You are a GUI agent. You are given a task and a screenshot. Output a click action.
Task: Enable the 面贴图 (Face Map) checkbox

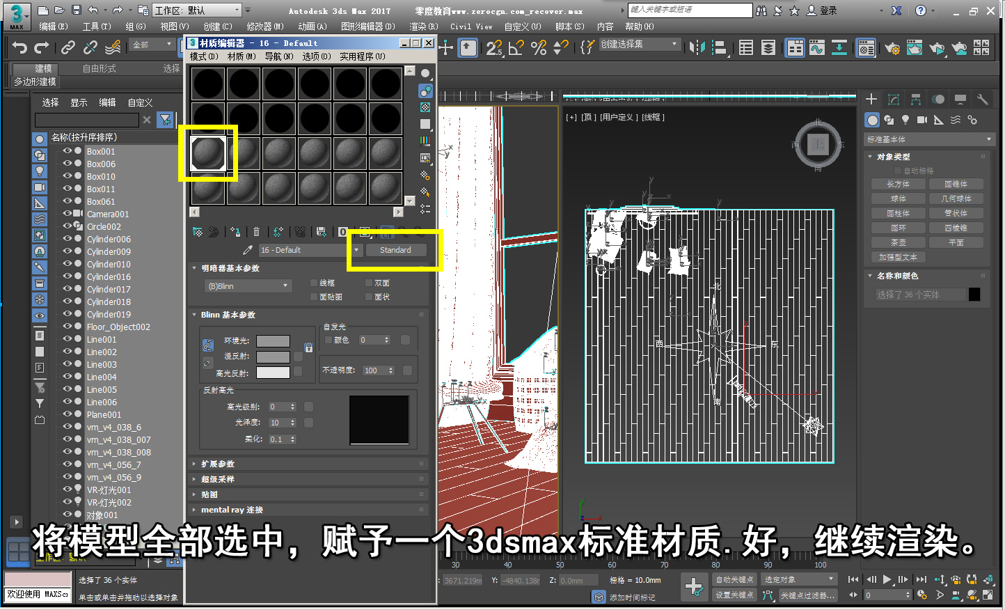[314, 297]
